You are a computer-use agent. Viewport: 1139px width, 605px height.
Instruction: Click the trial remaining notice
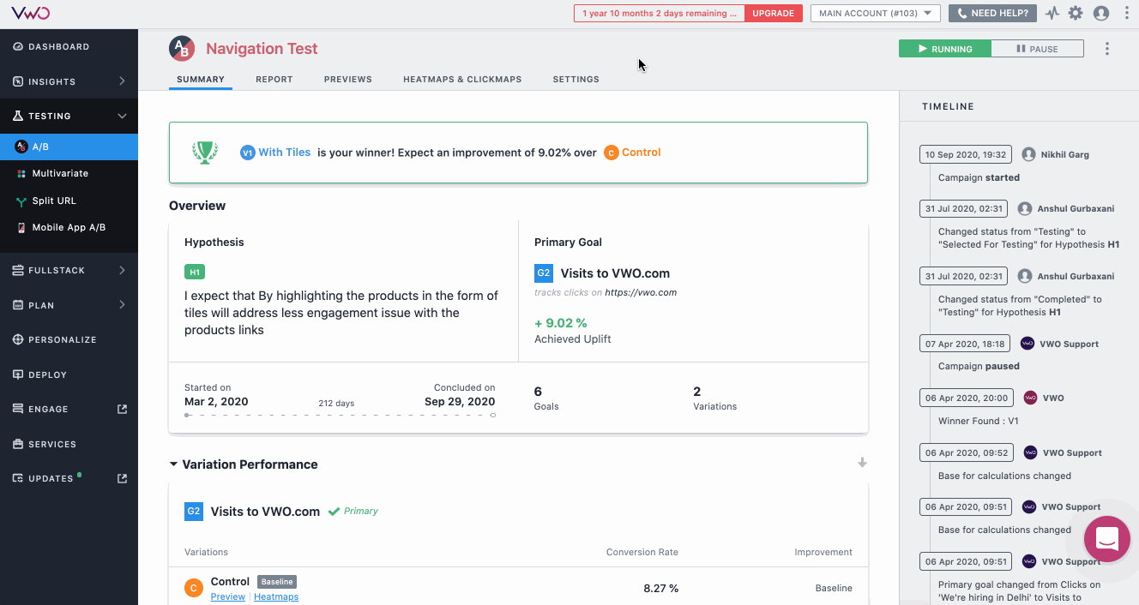pos(659,13)
